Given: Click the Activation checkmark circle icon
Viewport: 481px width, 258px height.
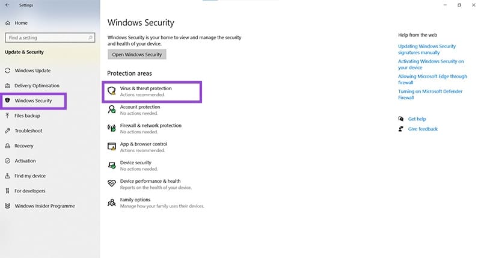Looking at the screenshot, I should coord(8,161).
